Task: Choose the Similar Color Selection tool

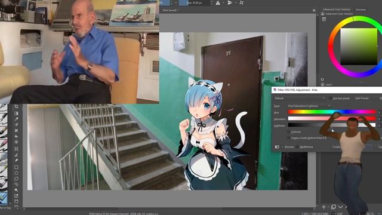Action: click(x=16, y=196)
